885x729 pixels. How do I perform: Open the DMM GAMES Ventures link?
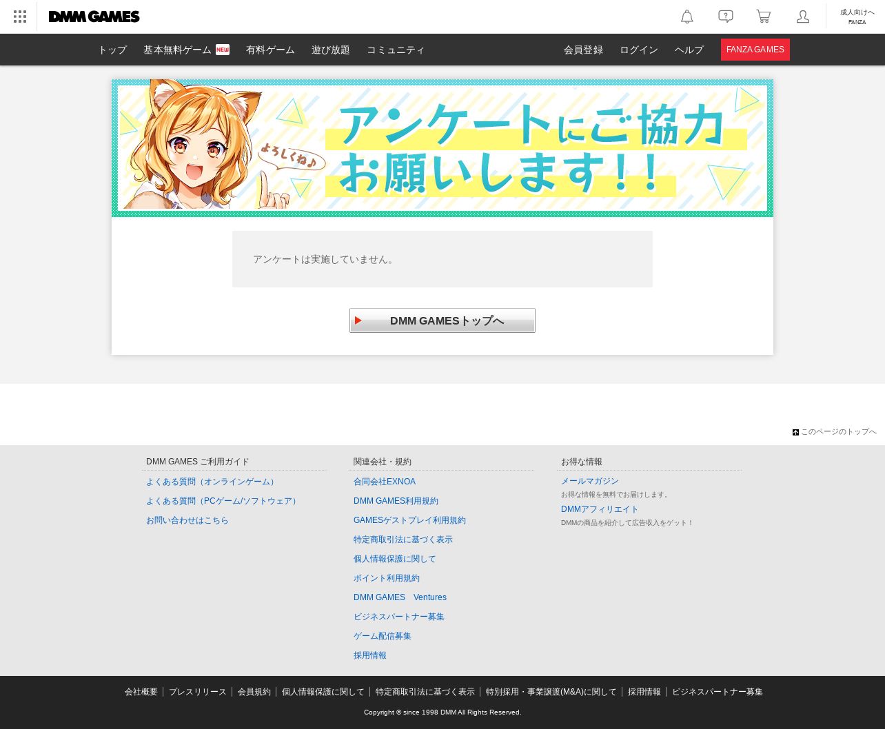point(400,597)
